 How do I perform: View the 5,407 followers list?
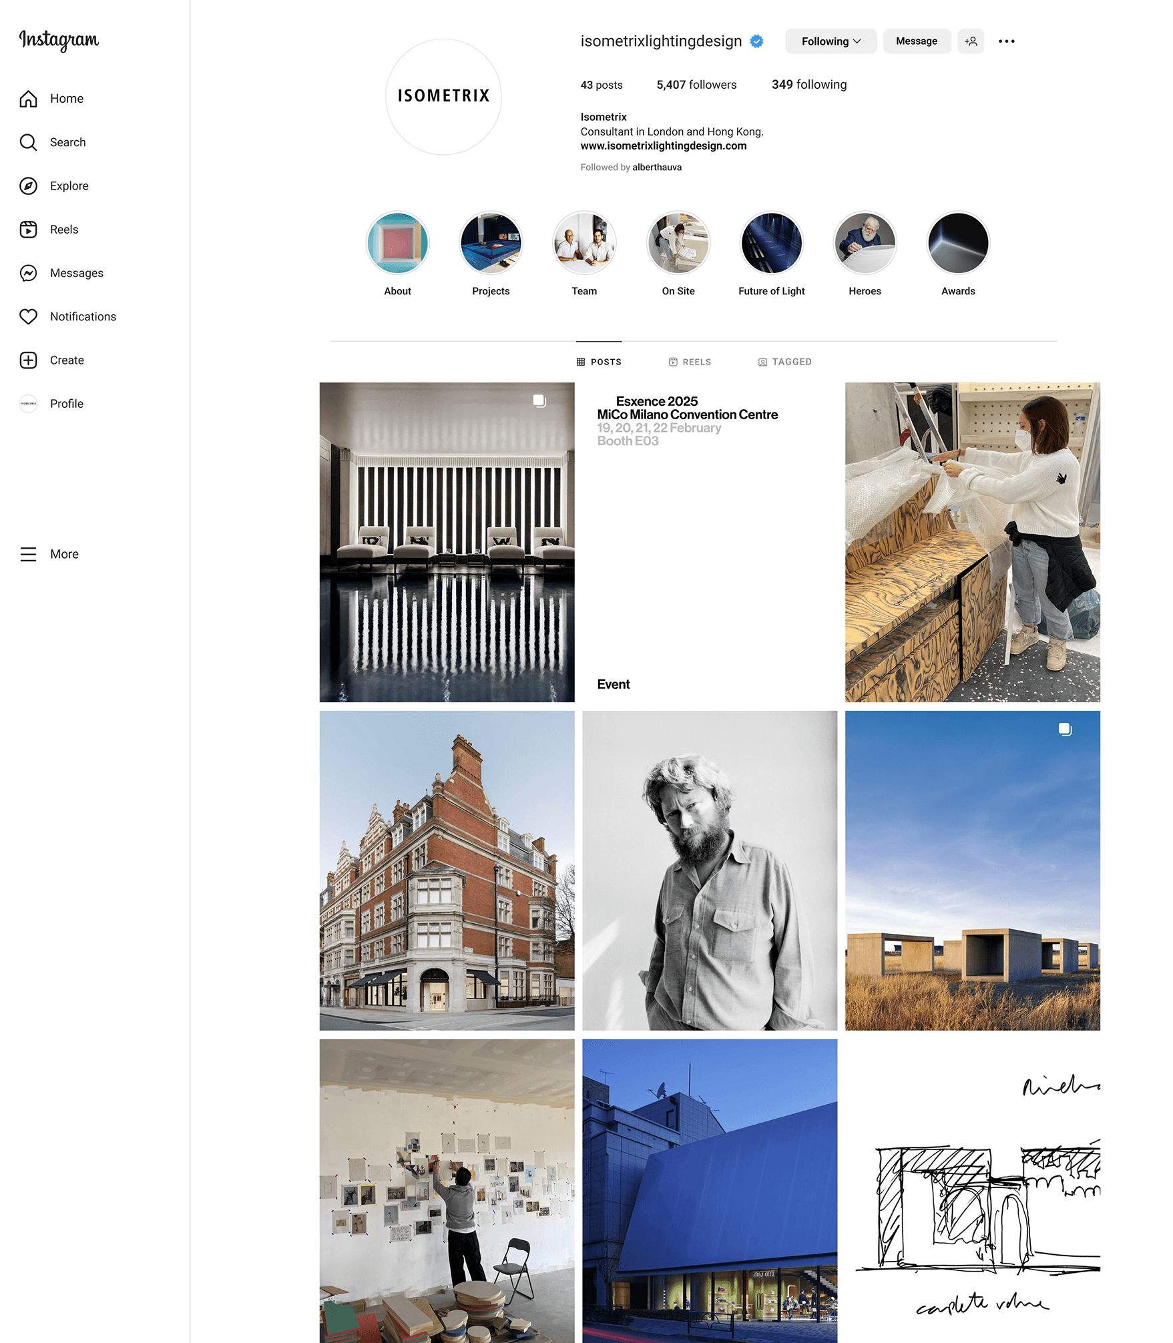pos(696,85)
